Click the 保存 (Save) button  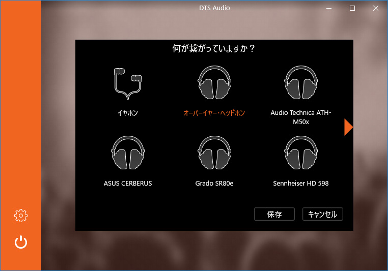(274, 214)
